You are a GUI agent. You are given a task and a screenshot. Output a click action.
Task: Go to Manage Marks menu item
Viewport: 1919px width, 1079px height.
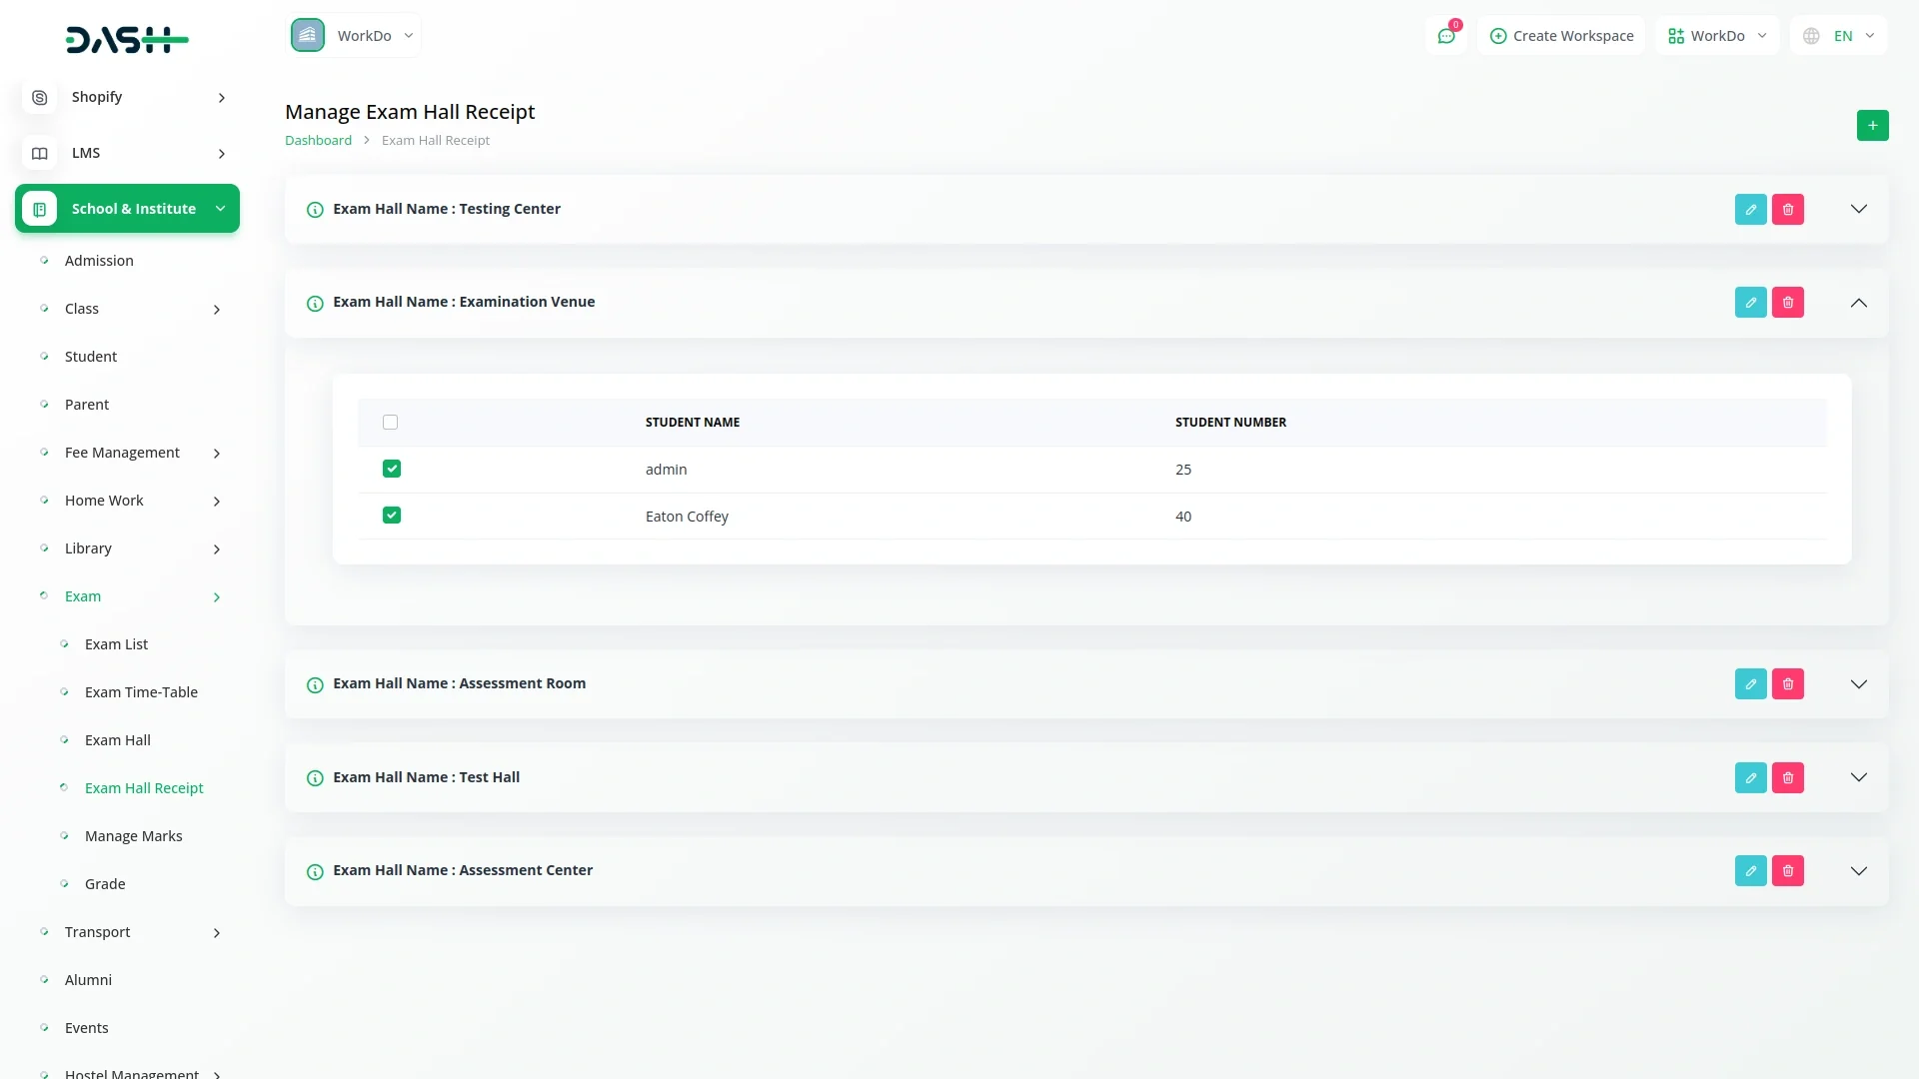[x=133, y=836]
